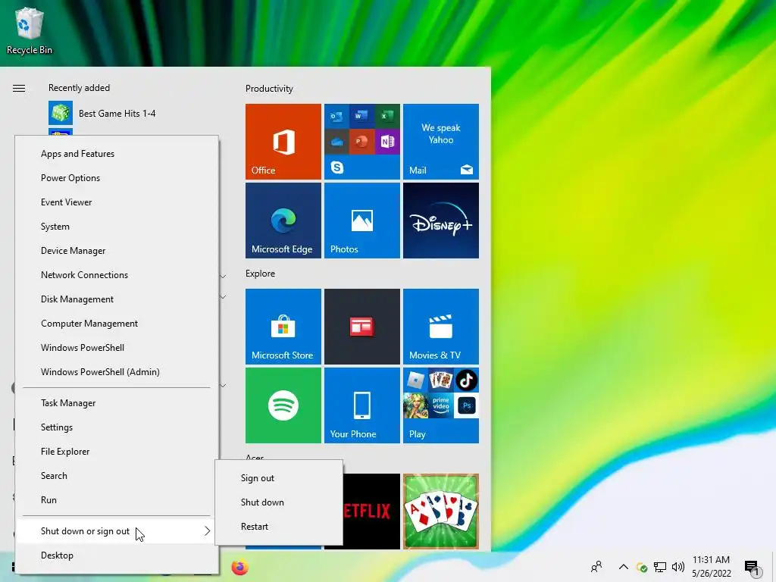Open Settings from the context menu
This screenshot has height=582, width=776.
click(117, 427)
